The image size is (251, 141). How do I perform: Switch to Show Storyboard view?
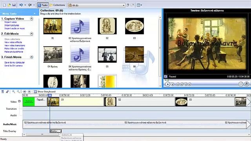click(44, 92)
